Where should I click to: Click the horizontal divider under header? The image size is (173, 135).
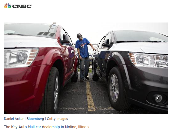(x=89, y=13)
